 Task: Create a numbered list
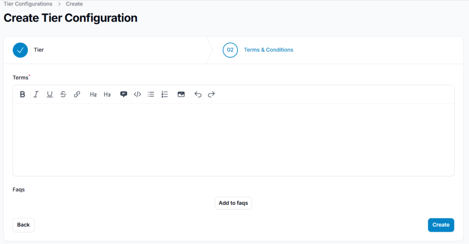click(165, 95)
